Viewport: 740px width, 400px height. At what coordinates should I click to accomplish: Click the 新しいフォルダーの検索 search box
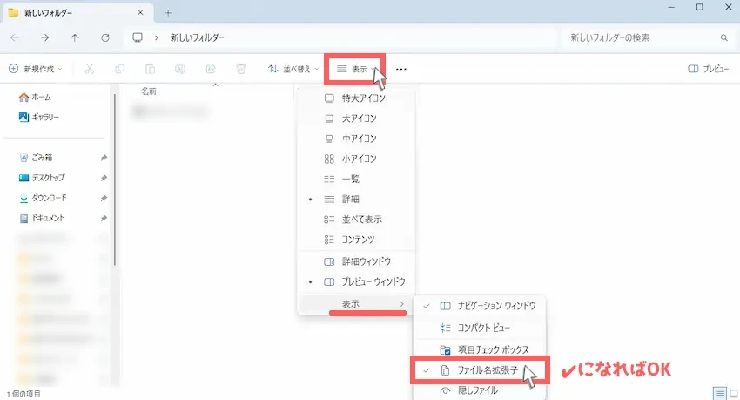click(x=647, y=37)
